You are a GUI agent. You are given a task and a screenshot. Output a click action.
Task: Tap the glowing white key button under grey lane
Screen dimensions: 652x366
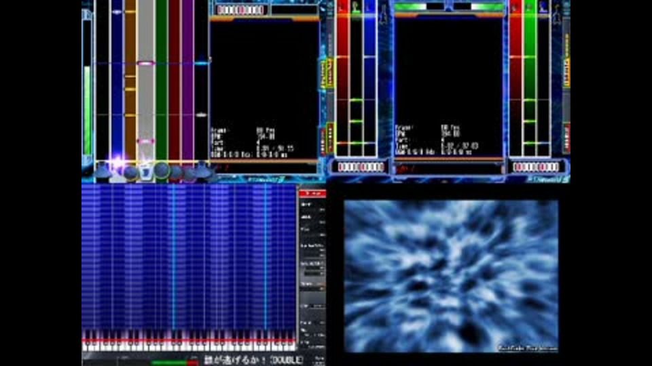pos(145,171)
